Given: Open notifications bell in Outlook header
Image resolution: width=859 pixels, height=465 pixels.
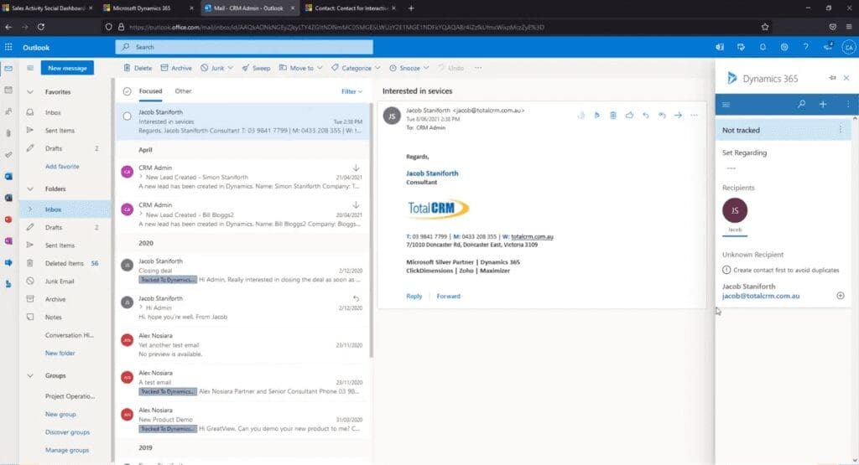Looking at the screenshot, I should tap(763, 47).
